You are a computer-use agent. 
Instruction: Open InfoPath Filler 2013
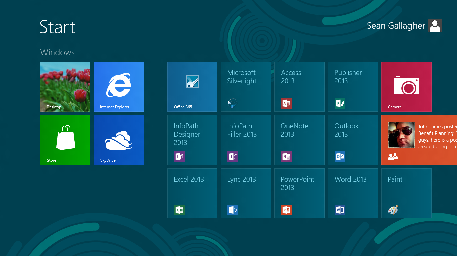point(246,140)
